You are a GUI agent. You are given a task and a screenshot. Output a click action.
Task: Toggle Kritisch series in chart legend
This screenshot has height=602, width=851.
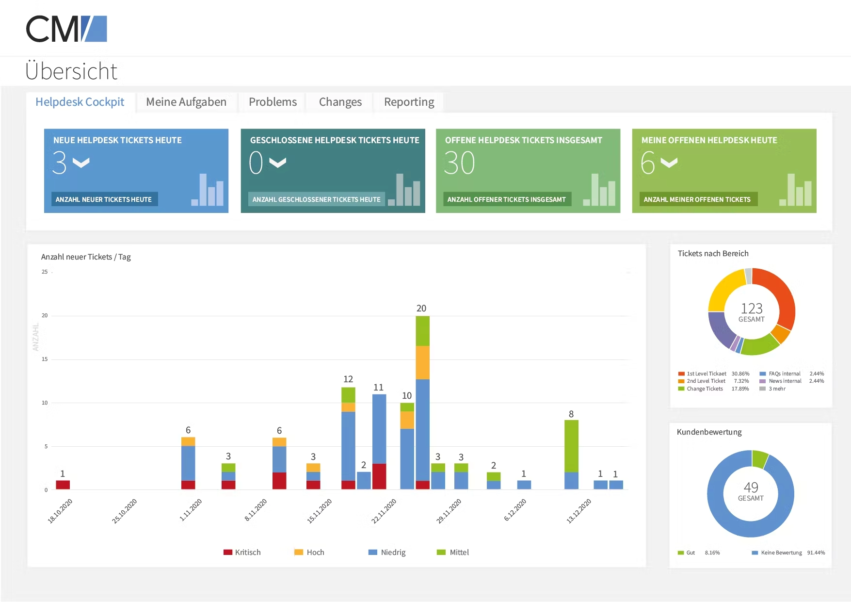[x=242, y=552]
